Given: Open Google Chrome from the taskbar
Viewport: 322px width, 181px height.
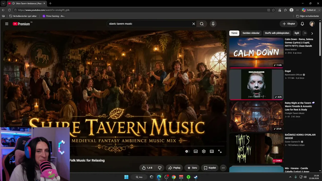Looking at the screenshot, I should point(174,177).
